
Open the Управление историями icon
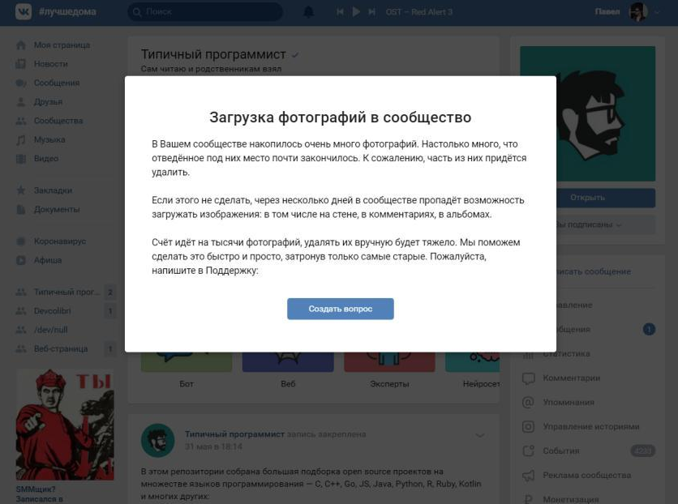pos(529,427)
